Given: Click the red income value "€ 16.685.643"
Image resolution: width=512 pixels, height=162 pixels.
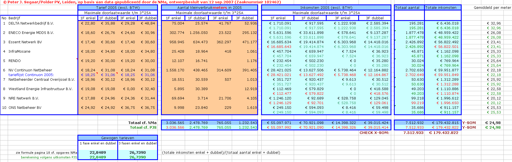Looking at the screenshot, I should tap(279, 47).
